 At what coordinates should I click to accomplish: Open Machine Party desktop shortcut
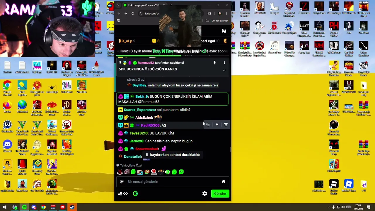click(x=81, y=108)
